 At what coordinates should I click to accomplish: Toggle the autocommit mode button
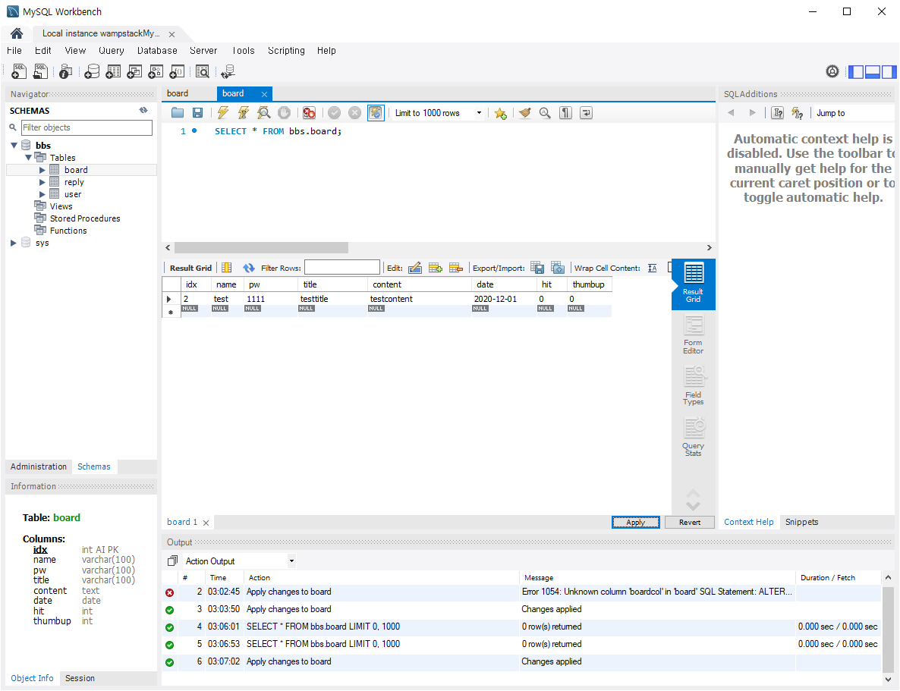[376, 113]
